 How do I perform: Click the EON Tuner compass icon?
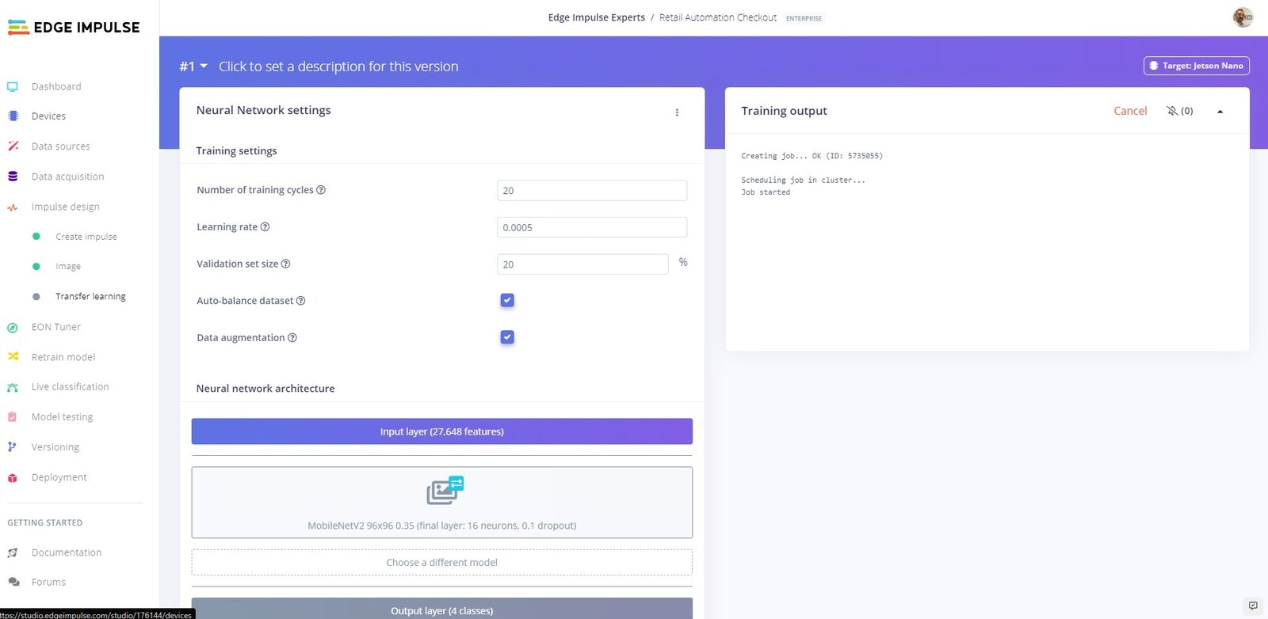[x=13, y=328]
